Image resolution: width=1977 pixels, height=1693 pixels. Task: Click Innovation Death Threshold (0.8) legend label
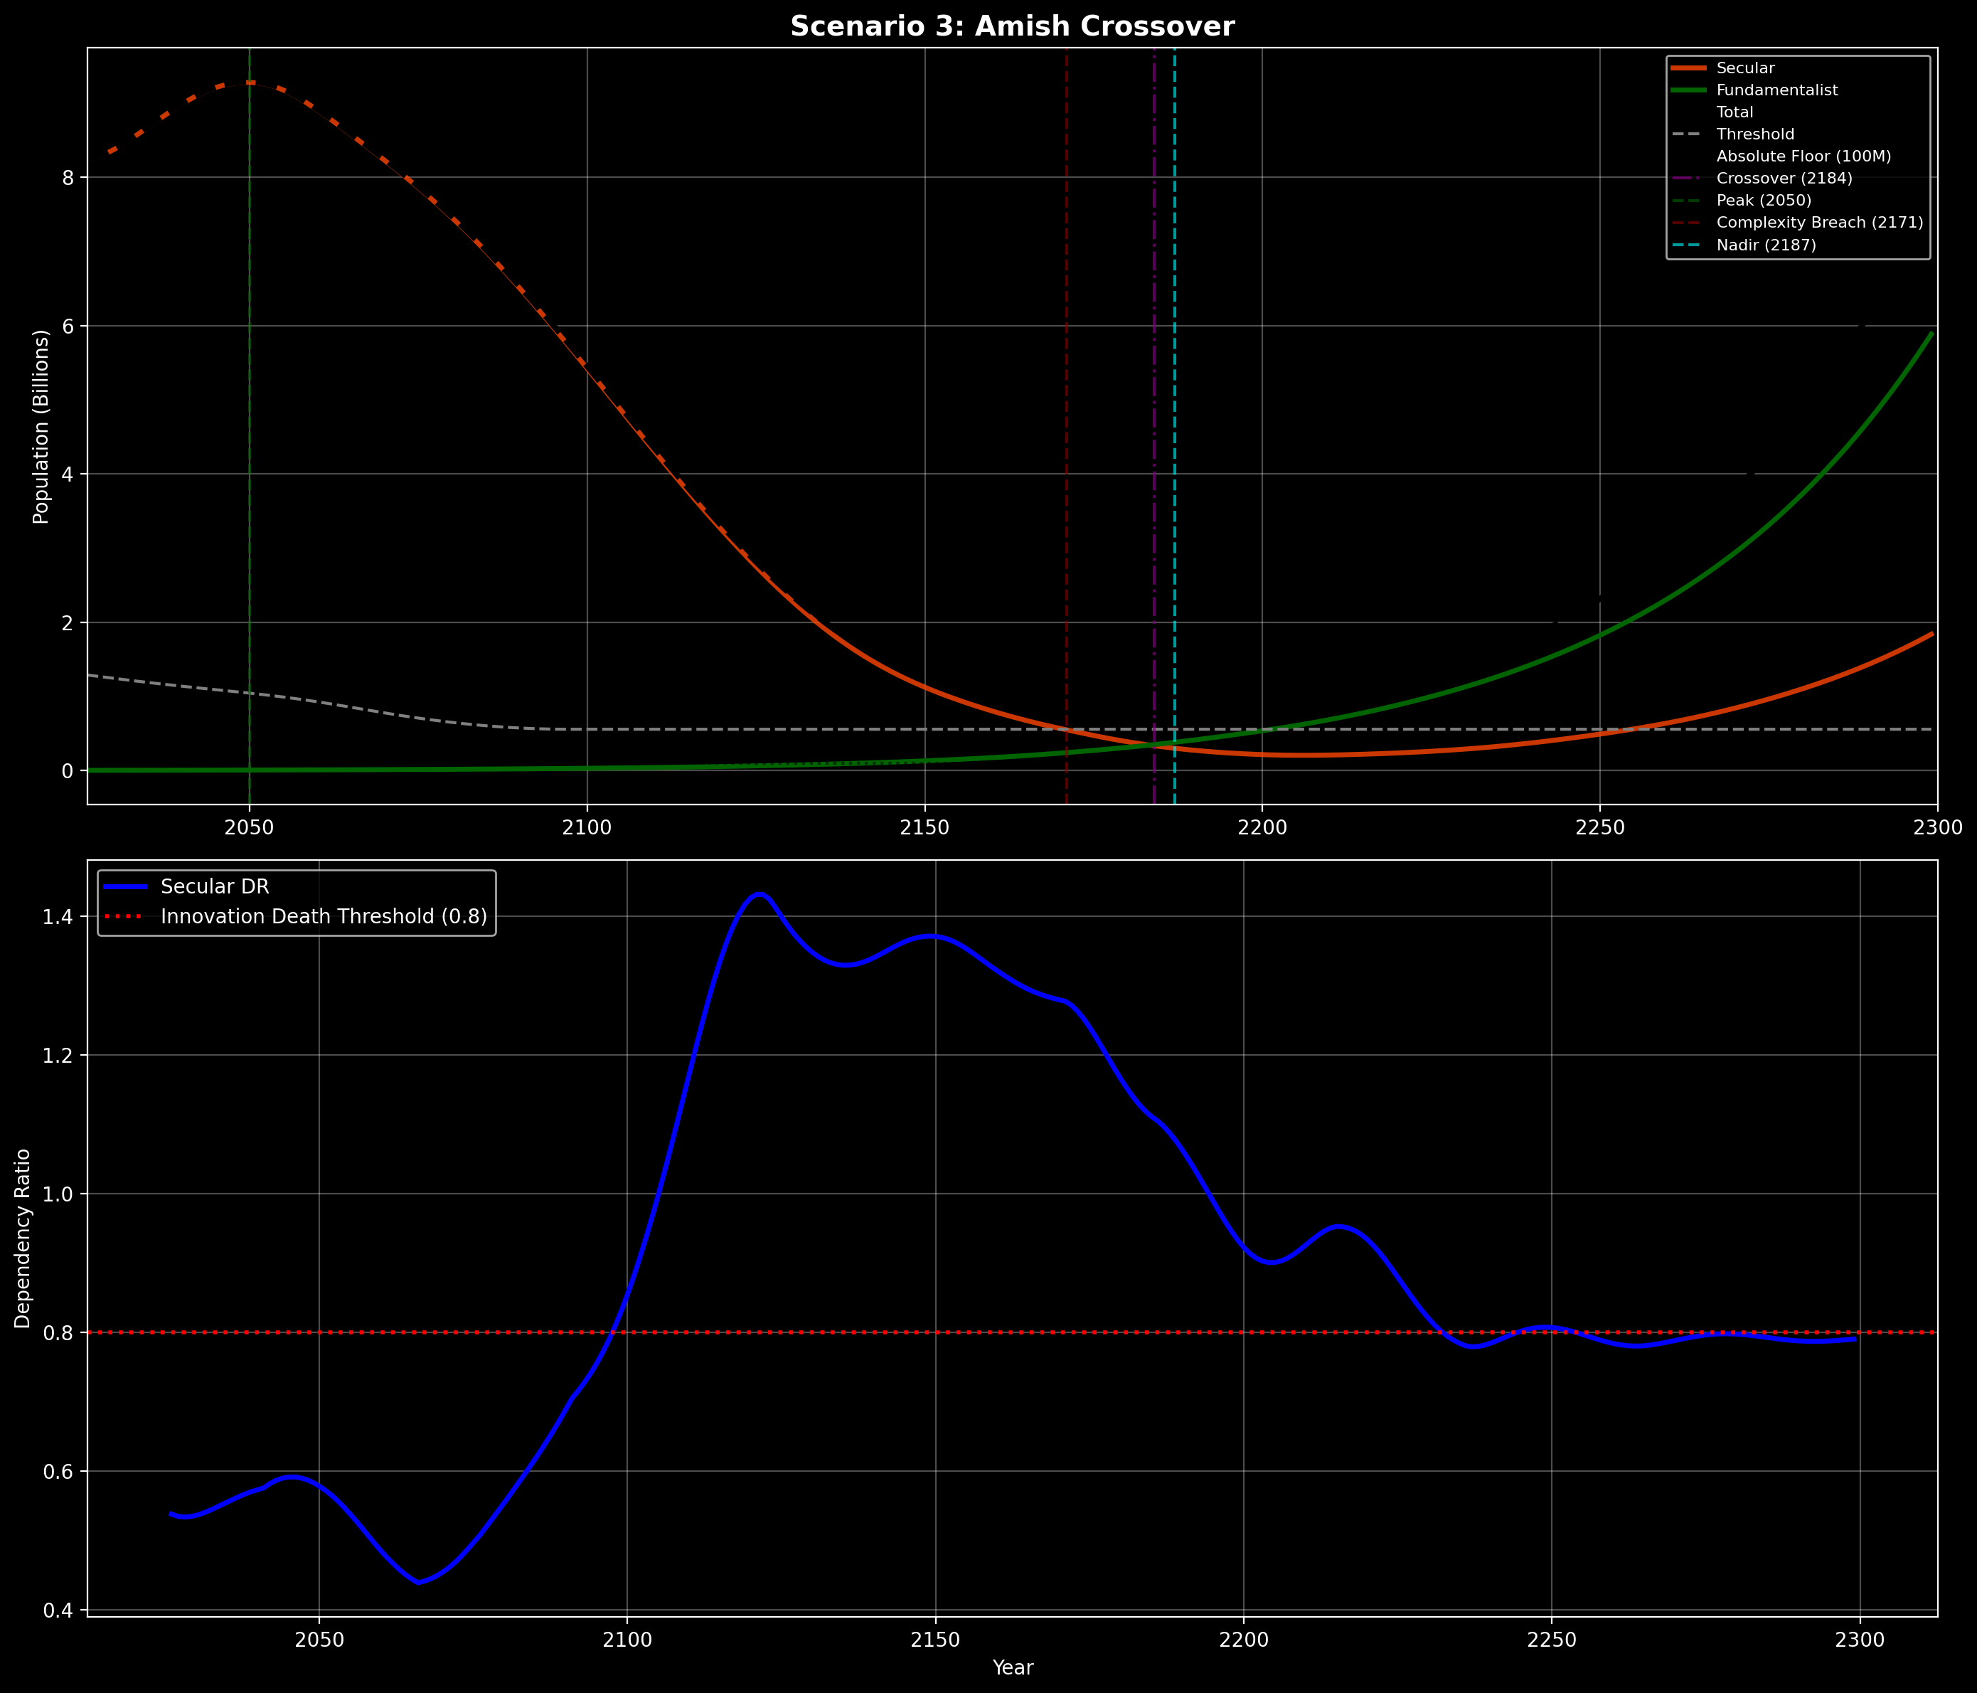[324, 916]
